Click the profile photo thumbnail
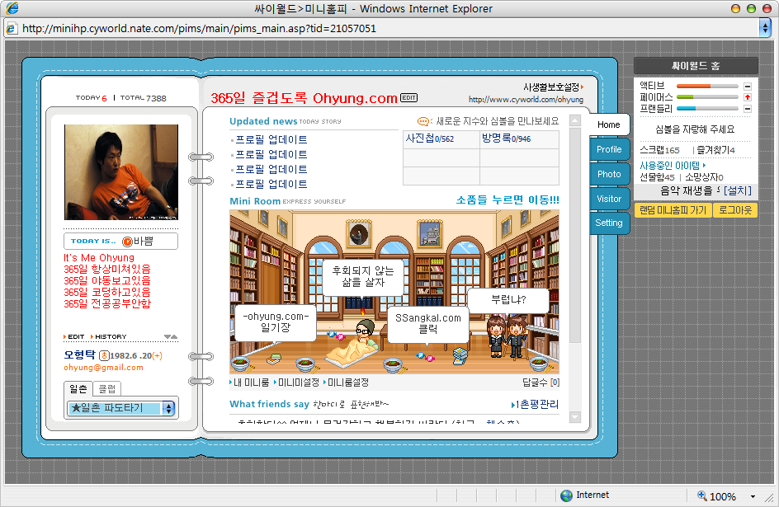This screenshot has height=507, width=779. (x=121, y=172)
